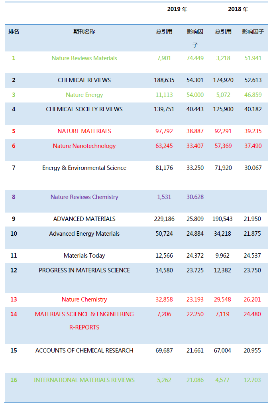The height and width of the screenshot is (404, 269).
Task: Click the impact factor 21.661
Action: tap(195, 351)
